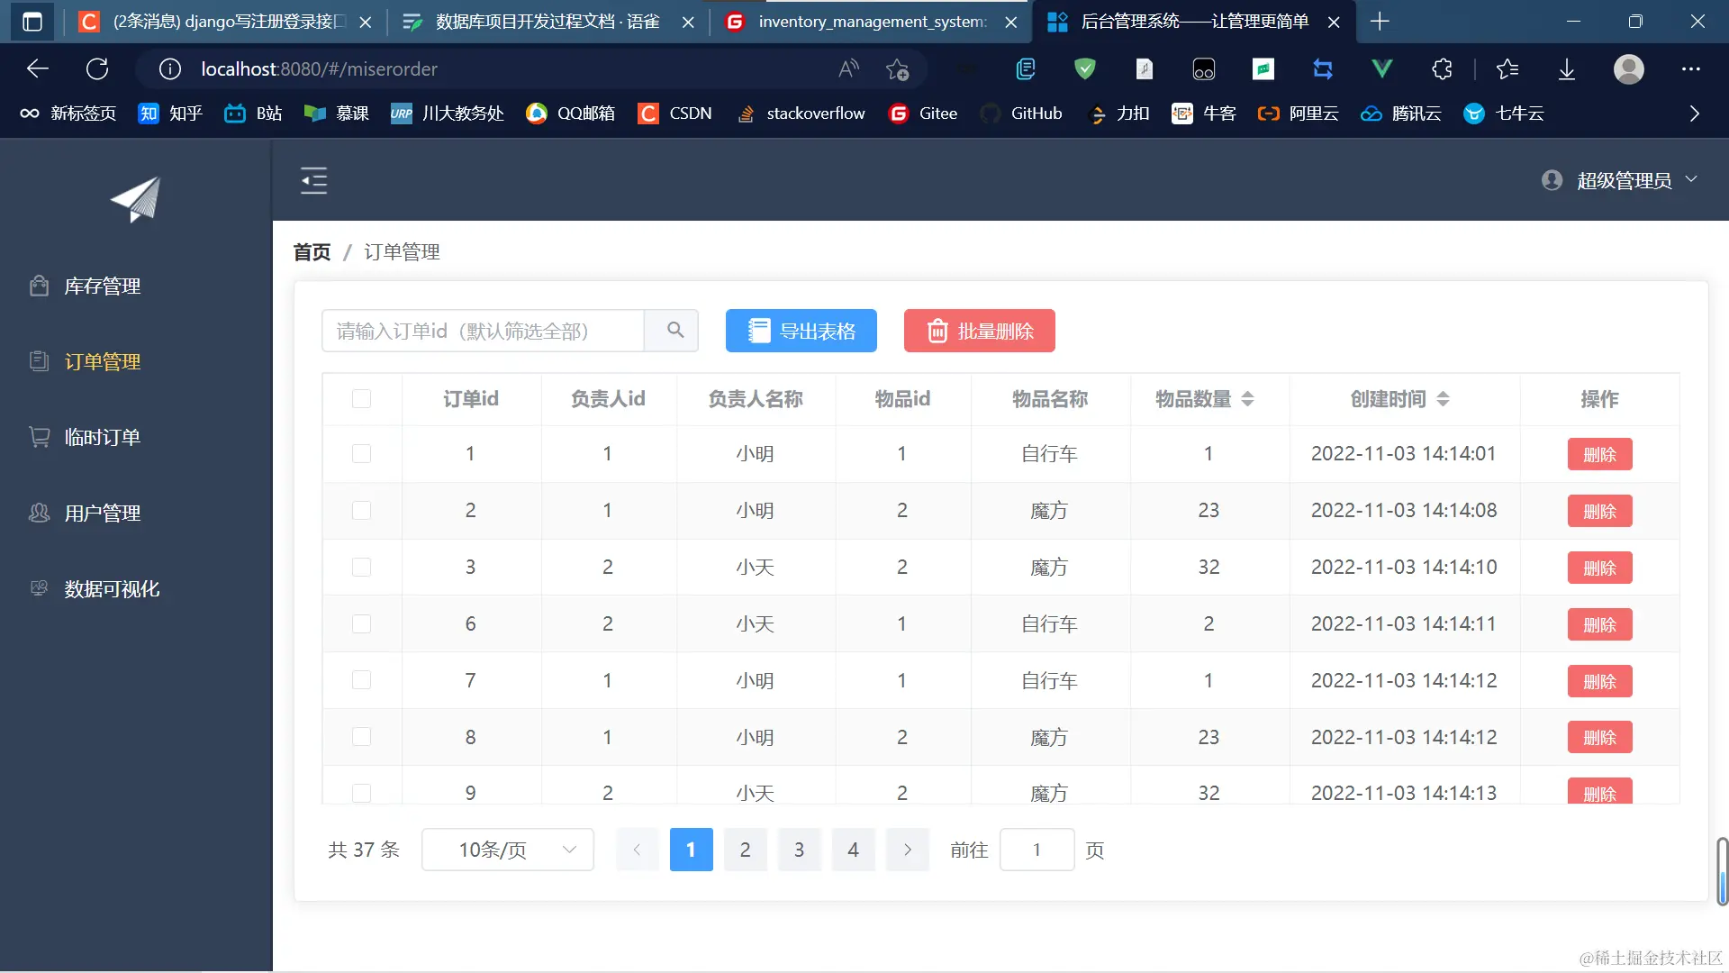
Task: Open 临时订单 in the sidebar menu
Action: click(136, 437)
